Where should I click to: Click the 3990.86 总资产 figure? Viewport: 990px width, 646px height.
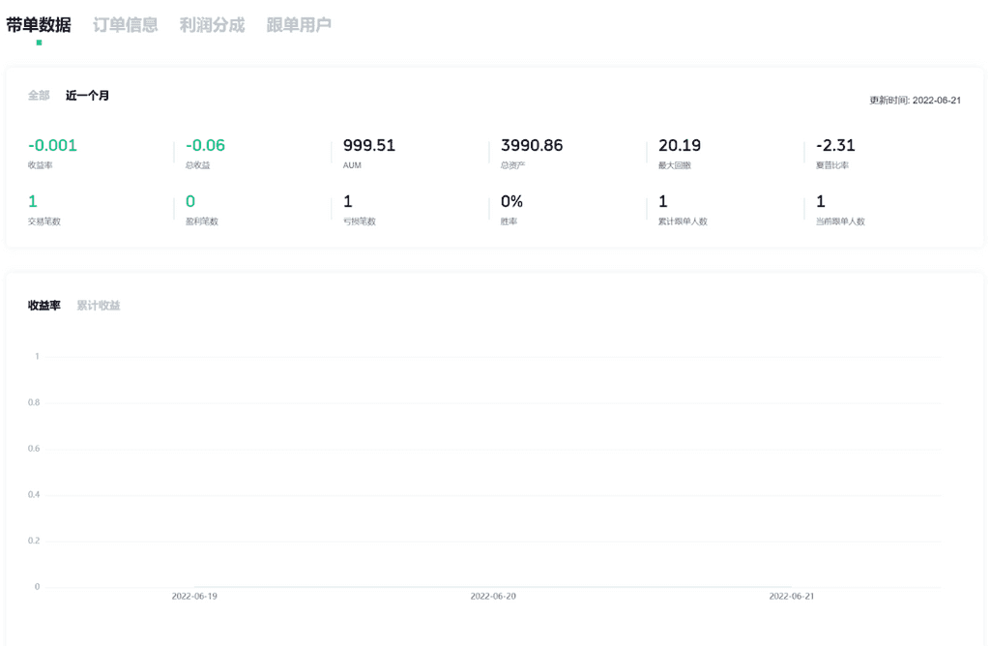pos(532,146)
